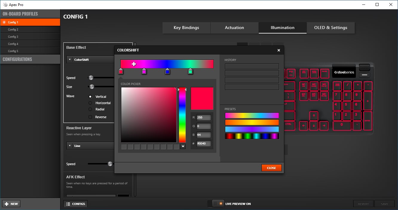Apply the light blue and purple preset
Viewport: 398px width, 210px height.
click(252, 129)
